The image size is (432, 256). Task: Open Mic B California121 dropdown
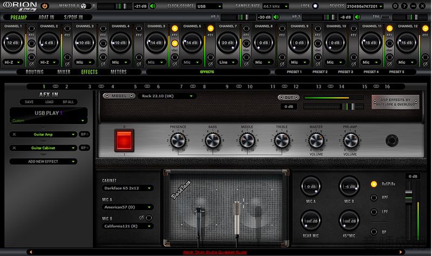click(x=127, y=226)
